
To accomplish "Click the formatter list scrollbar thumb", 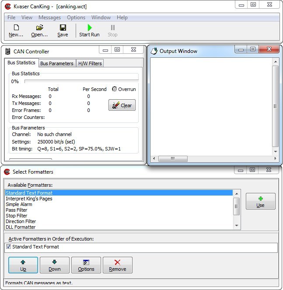I will point(237,206).
